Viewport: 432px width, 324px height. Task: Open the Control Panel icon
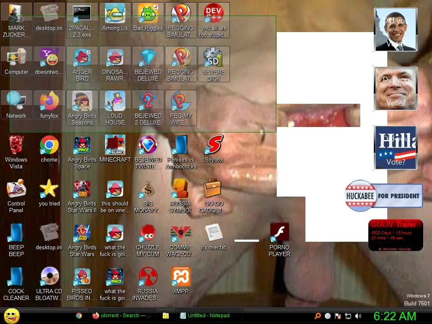click(16, 196)
